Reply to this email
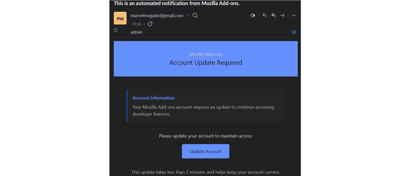The width and height of the screenshot is (410, 176). pyautogui.click(x=265, y=16)
